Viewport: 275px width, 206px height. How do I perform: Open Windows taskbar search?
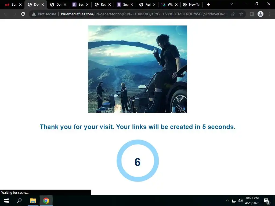[19, 201]
